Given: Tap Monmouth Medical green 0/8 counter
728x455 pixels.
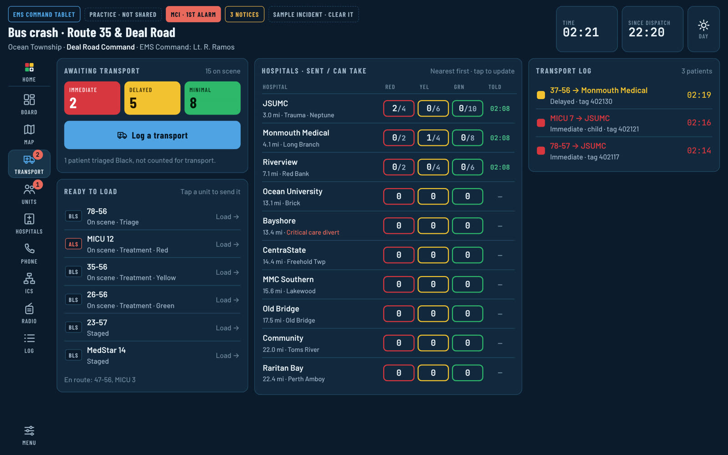Looking at the screenshot, I should 468,138.
